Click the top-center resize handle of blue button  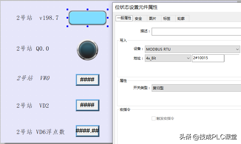88,9
